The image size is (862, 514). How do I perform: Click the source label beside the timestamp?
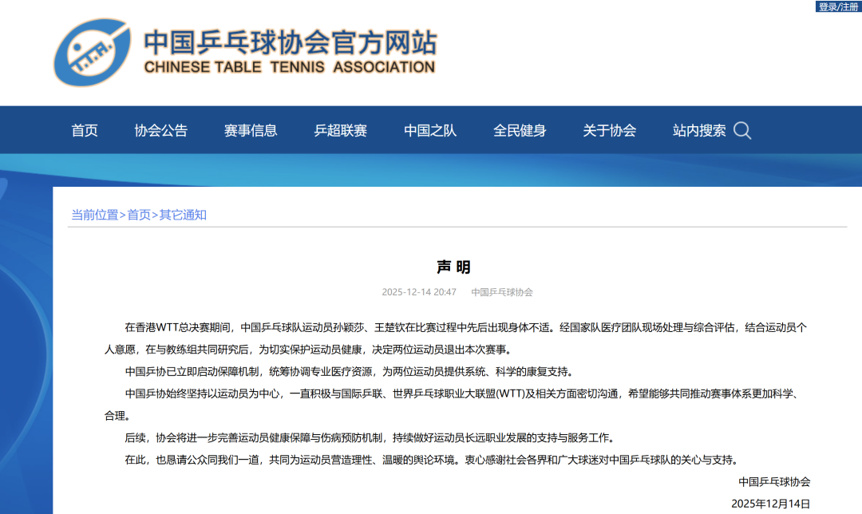[x=502, y=292]
